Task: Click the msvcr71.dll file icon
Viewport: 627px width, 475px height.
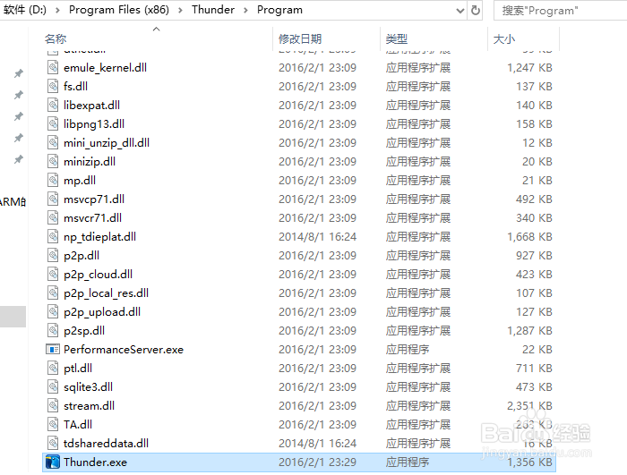Action: coord(53,217)
